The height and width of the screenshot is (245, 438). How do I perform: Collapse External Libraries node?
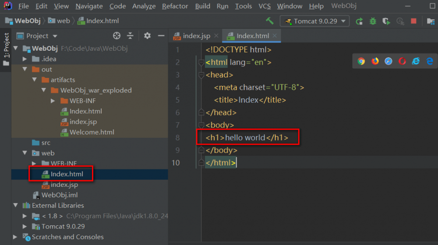tap(16, 205)
